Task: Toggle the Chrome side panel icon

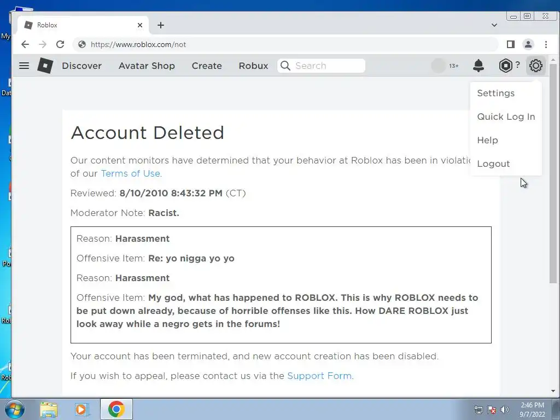Action: point(511,44)
